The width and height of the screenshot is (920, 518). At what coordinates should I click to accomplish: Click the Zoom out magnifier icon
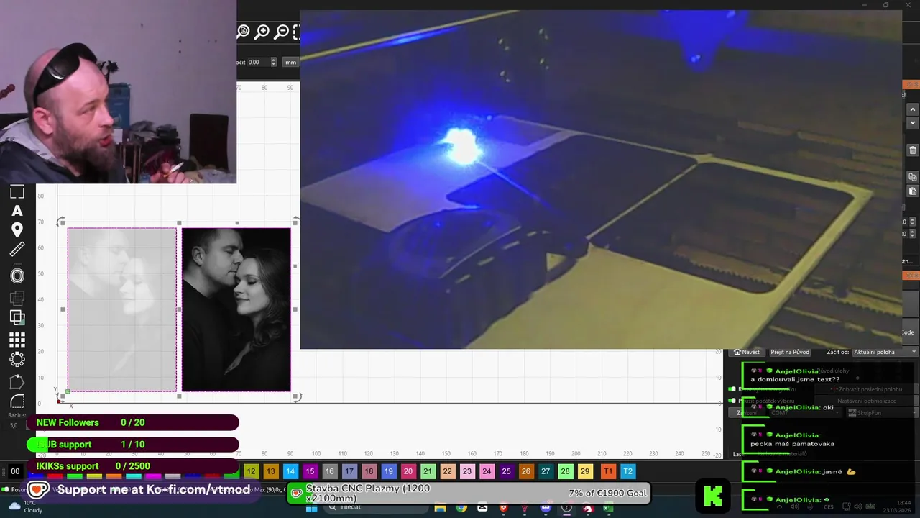tap(282, 32)
